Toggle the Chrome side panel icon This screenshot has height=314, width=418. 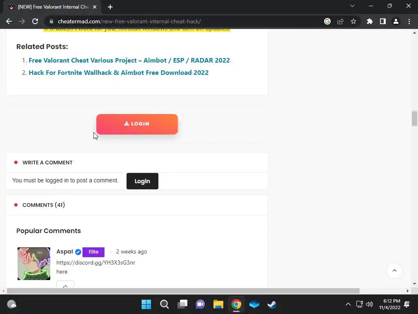(x=383, y=21)
